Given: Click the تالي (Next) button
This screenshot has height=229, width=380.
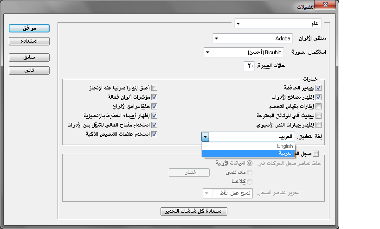Looking at the screenshot, I should (29, 70).
